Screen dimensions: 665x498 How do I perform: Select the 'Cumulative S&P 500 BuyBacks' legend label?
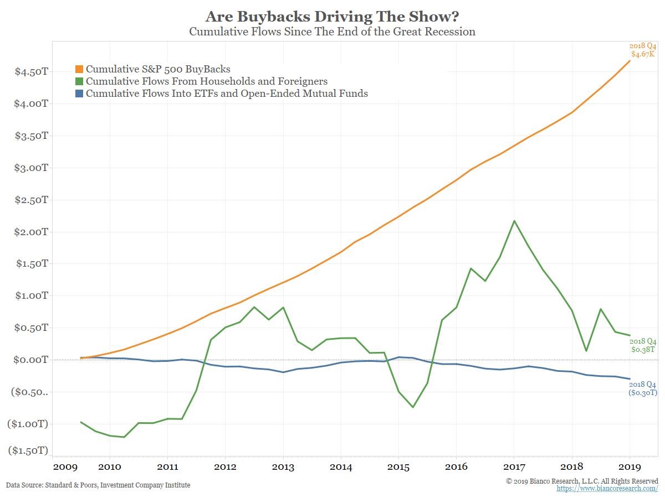[158, 69]
